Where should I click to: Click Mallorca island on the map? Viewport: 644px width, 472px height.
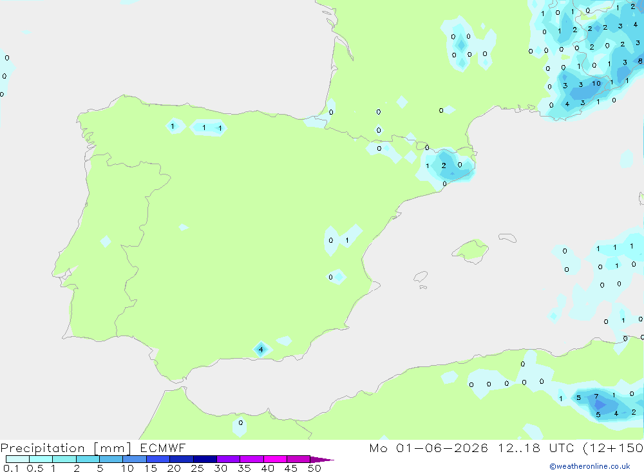[471, 250]
